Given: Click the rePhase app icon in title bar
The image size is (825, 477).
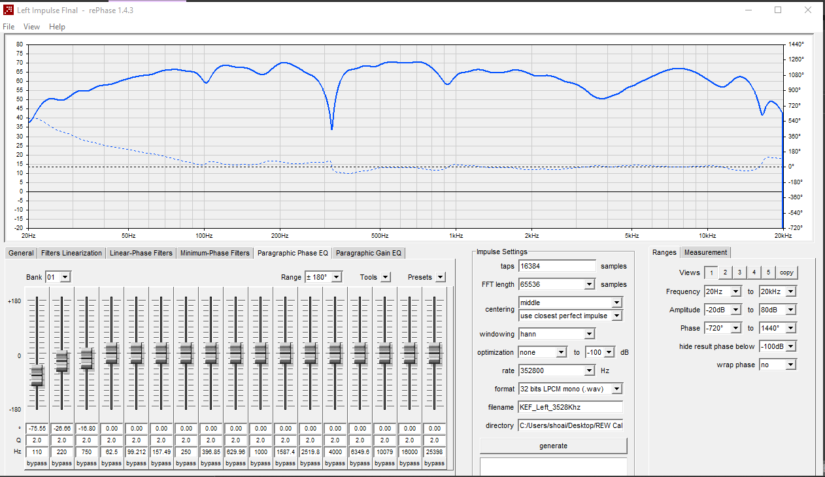Looking at the screenshot, I should point(9,10).
